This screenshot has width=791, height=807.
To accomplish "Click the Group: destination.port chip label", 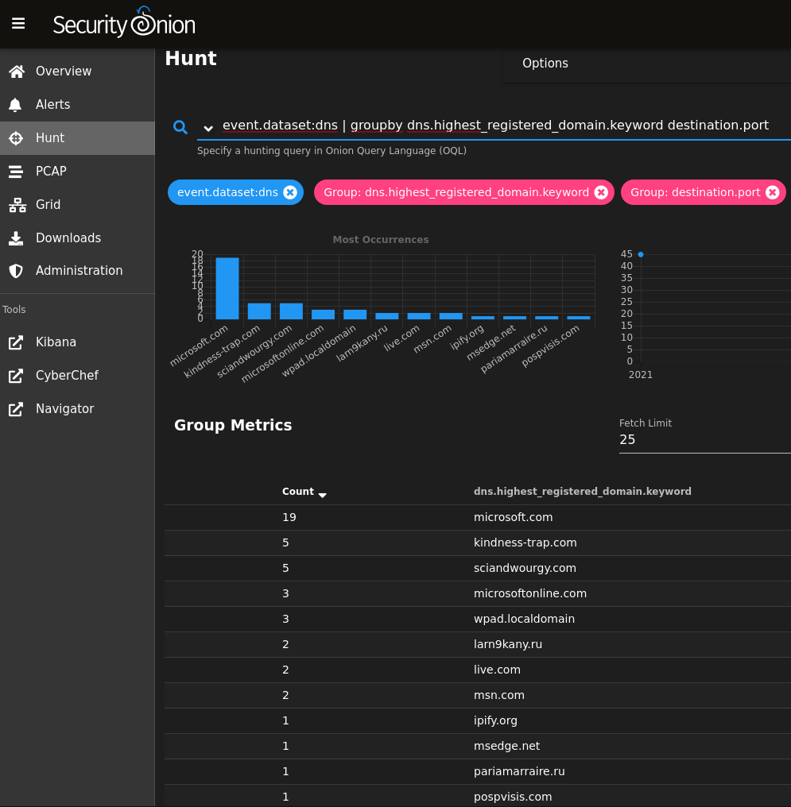I will (696, 192).
